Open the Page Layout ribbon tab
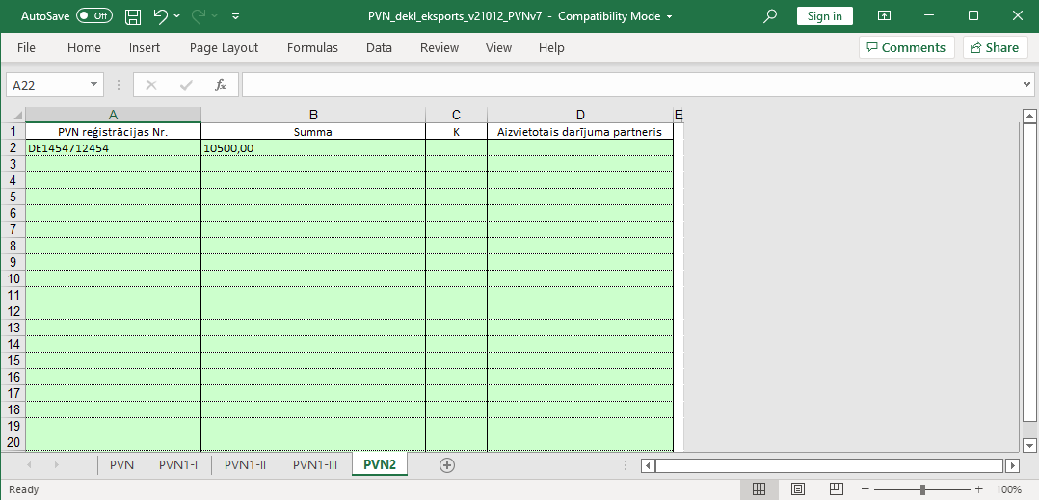Image resolution: width=1039 pixels, height=500 pixels. [x=224, y=47]
